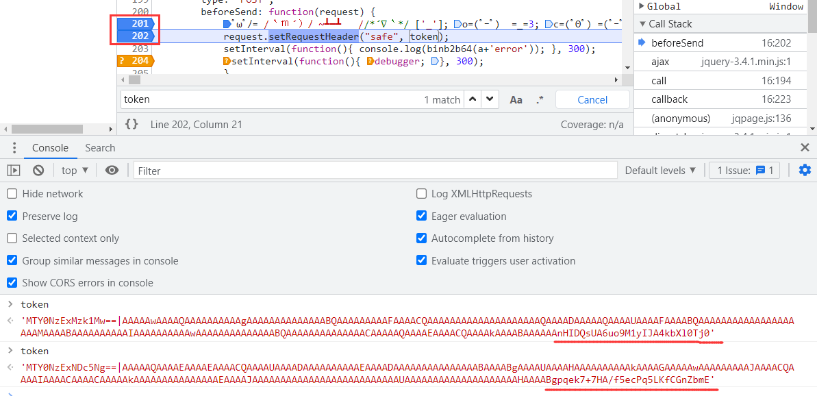Uncheck Preserve log option

pos(12,216)
